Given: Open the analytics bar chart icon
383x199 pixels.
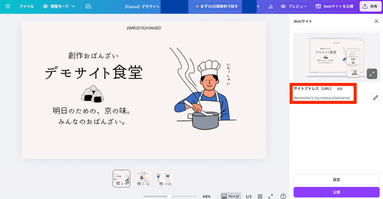Looking at the screenshot, I should 270,6.
